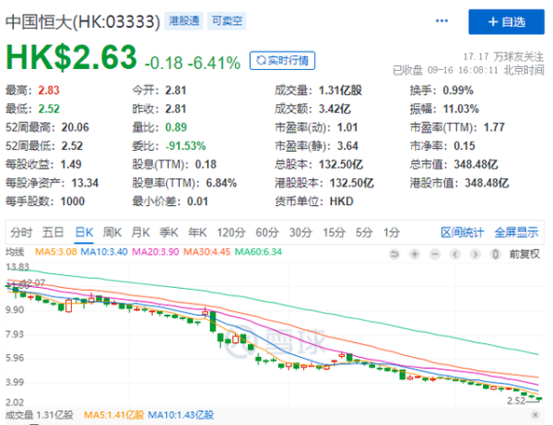Image resolution: width=553 pixels, height=425 pixels.
Task: Click the 均线 indicator label
Action: tap(15, 252)
